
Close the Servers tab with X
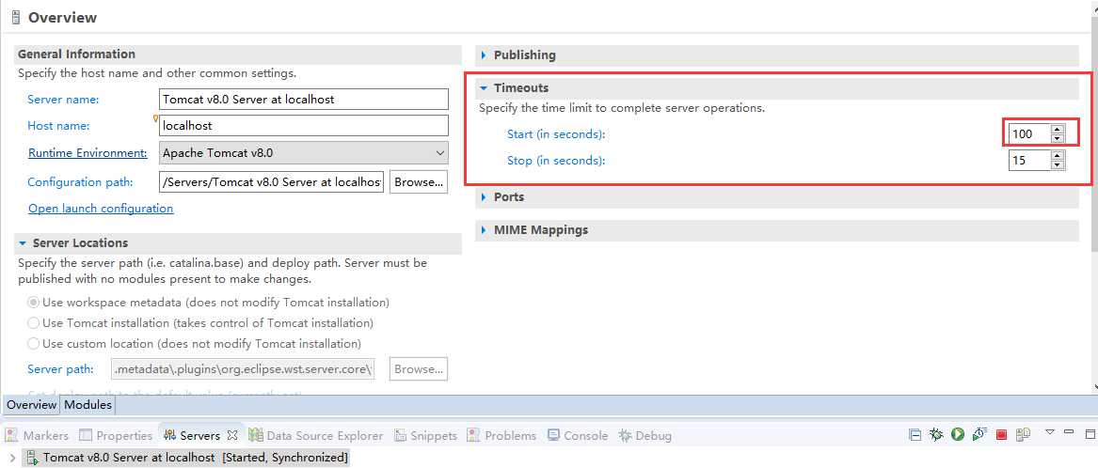point(233,435)
